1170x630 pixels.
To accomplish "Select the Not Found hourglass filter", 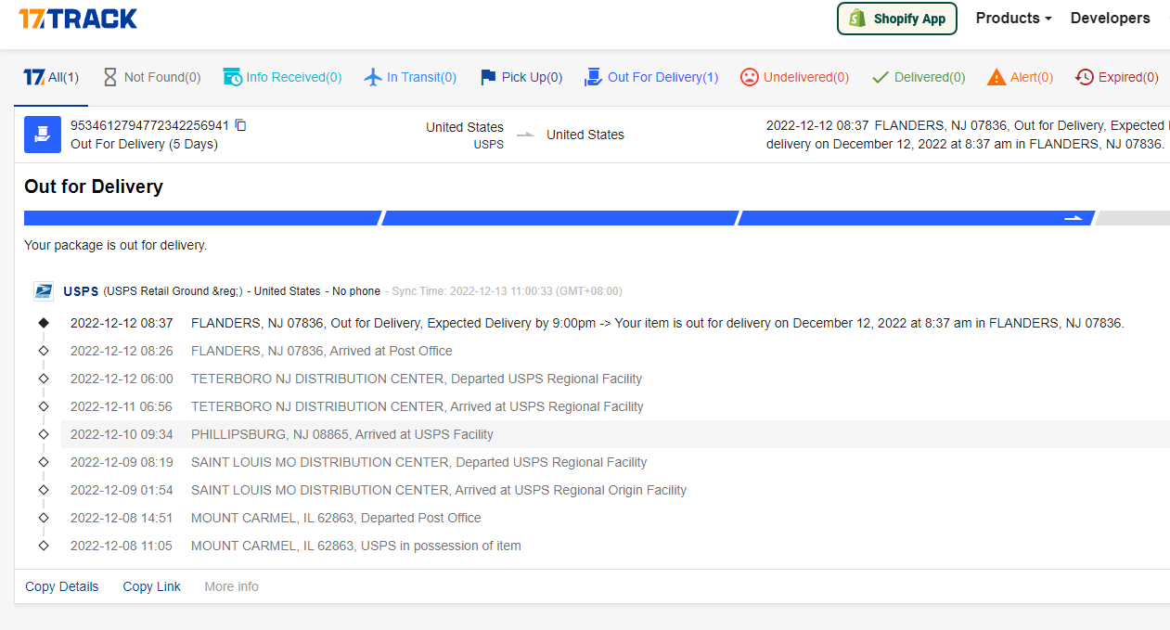I will (x=151, y=77).
